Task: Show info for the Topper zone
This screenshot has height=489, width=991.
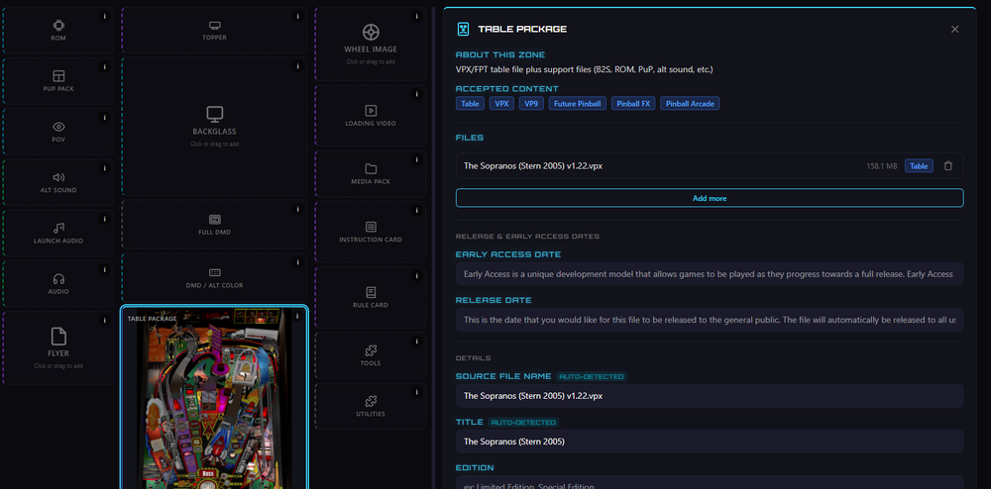Action: click(x=297, y=17)
